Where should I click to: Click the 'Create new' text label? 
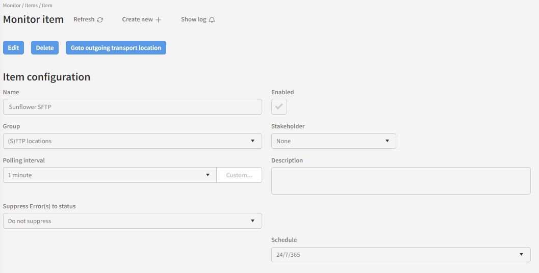click(137, 19)
